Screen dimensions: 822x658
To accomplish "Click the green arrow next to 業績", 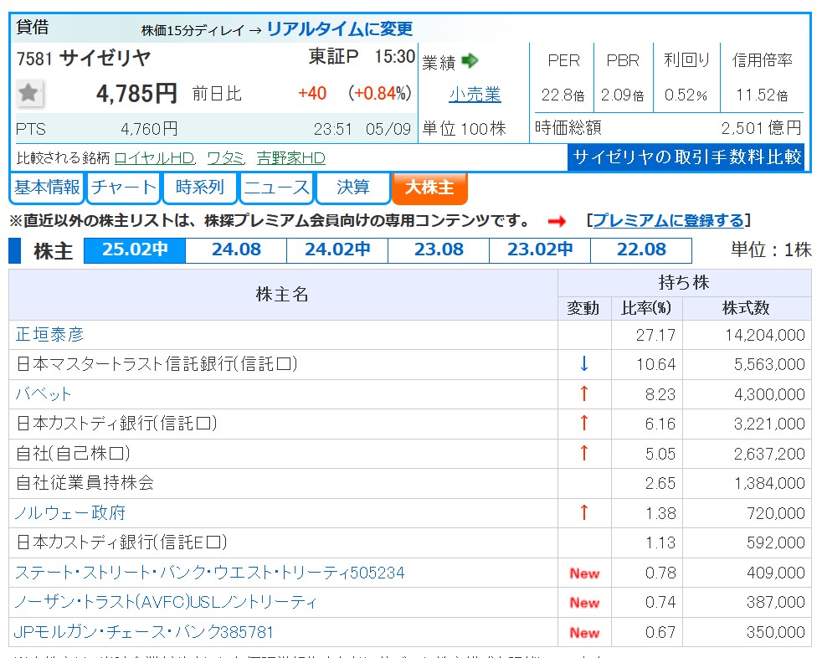I will click(x=470, y=61).
